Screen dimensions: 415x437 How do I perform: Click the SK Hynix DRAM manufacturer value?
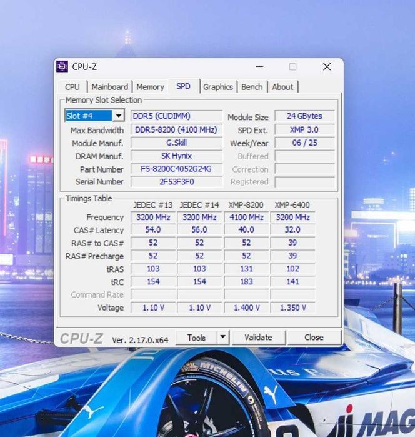point(176,156)
